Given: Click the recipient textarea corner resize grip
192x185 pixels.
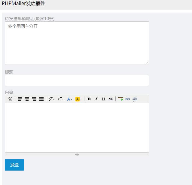Looking at the screenshot, I should [147, 63].
